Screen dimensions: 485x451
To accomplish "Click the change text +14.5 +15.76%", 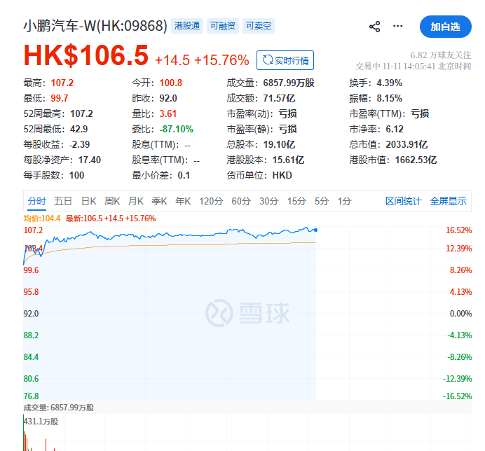I will pos(202,60).
